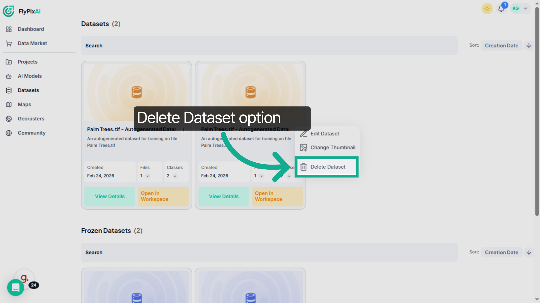Click second frozen dataset thumbnail
The image size is (540, 303).
coord(251,287)
